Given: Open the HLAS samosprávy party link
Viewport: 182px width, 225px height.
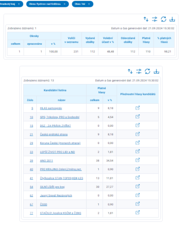Looking at the screenshot, I should [x=51, y=108].
